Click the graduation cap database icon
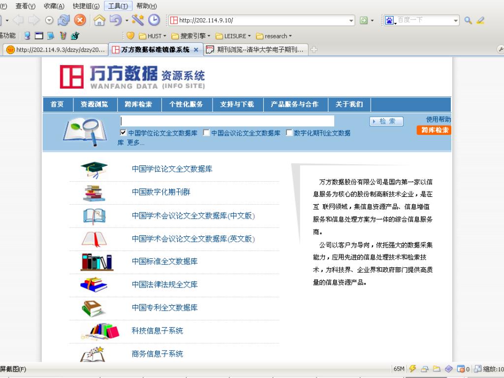 pyautogui.click(x=94, y=170)
